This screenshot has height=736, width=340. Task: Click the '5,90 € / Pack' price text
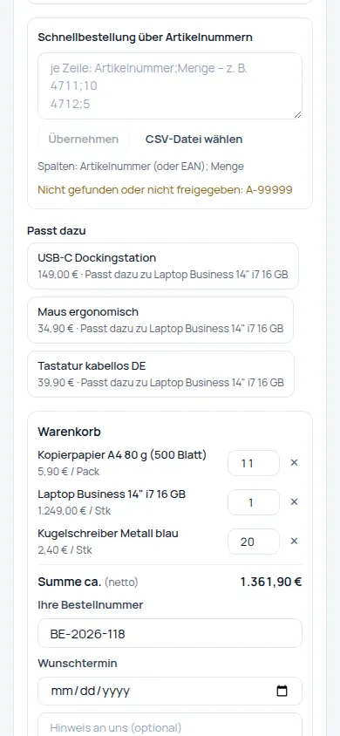tap(69, 471)
